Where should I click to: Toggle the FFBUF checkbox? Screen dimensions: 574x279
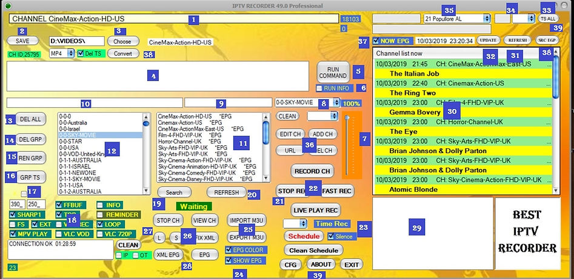[x=59, y=205]
